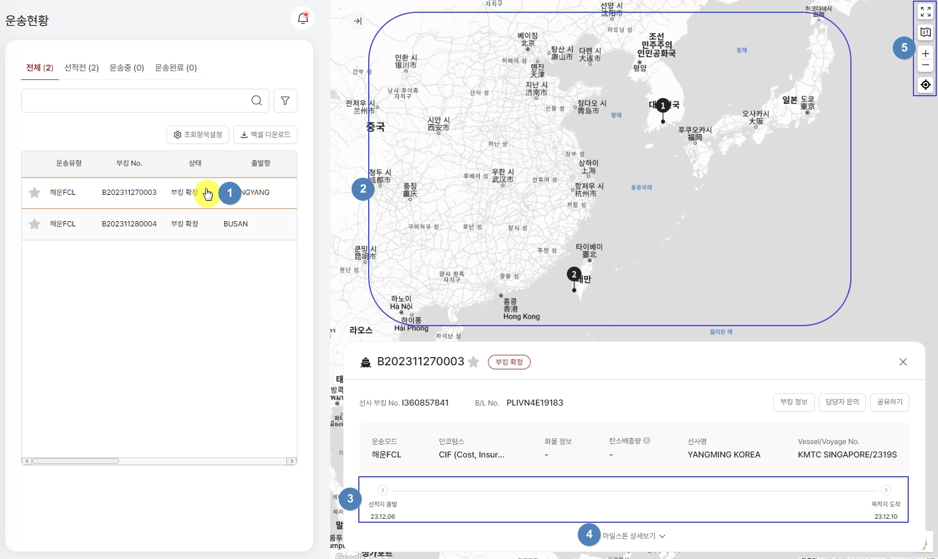Enter fullscreen map view
Screen dimensions: 938x559
tap(925, 12)
